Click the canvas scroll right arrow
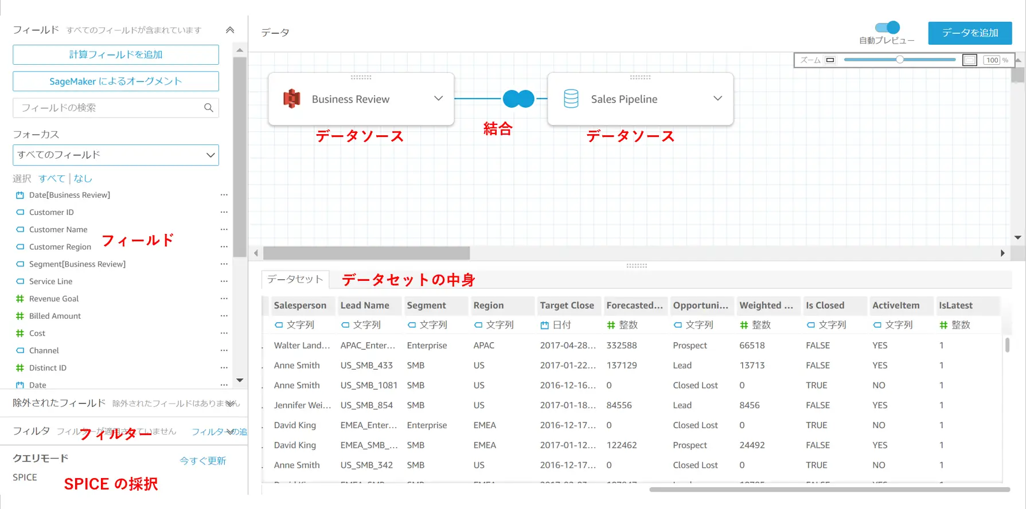This screenshot has width=1026, height=509. 1002,253
